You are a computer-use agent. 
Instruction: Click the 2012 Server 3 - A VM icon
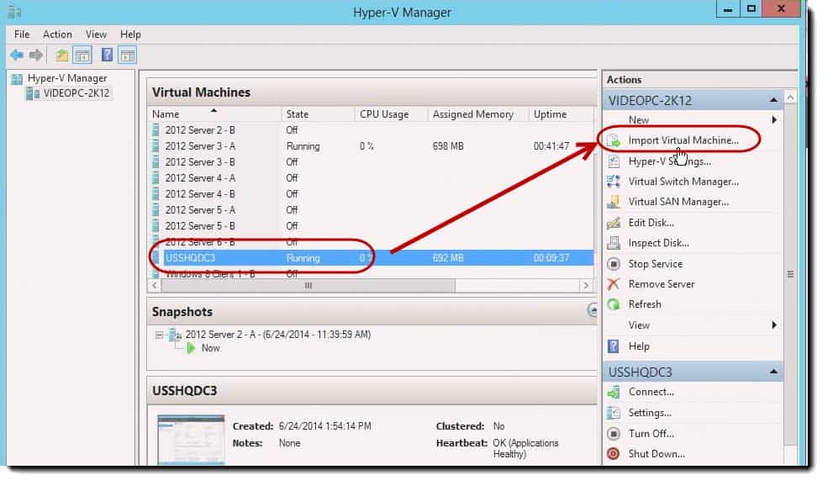tap(156, 146)
